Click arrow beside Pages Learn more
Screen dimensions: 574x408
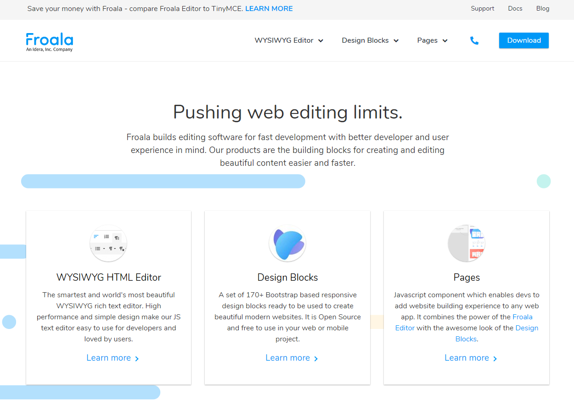coord(495,359)
